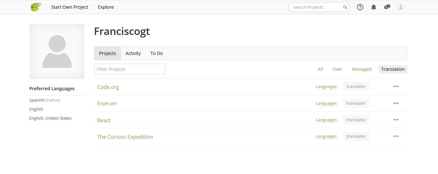
Task: Click the plain English preferred language entry
Action: [36, 109]
